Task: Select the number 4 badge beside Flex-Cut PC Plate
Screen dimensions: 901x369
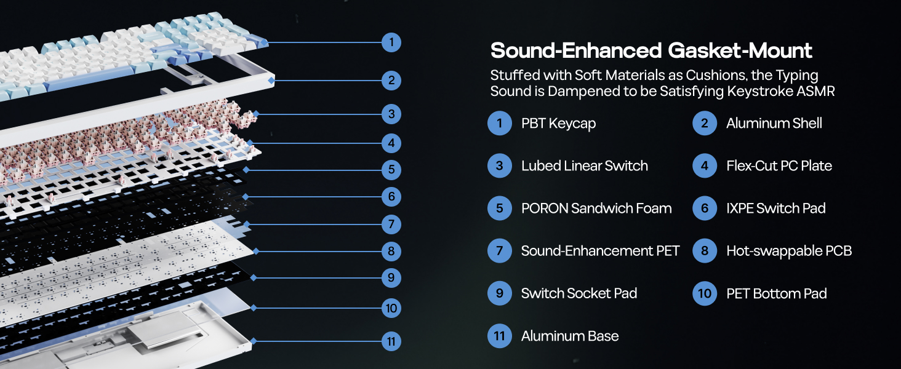Action: point(704,166)
